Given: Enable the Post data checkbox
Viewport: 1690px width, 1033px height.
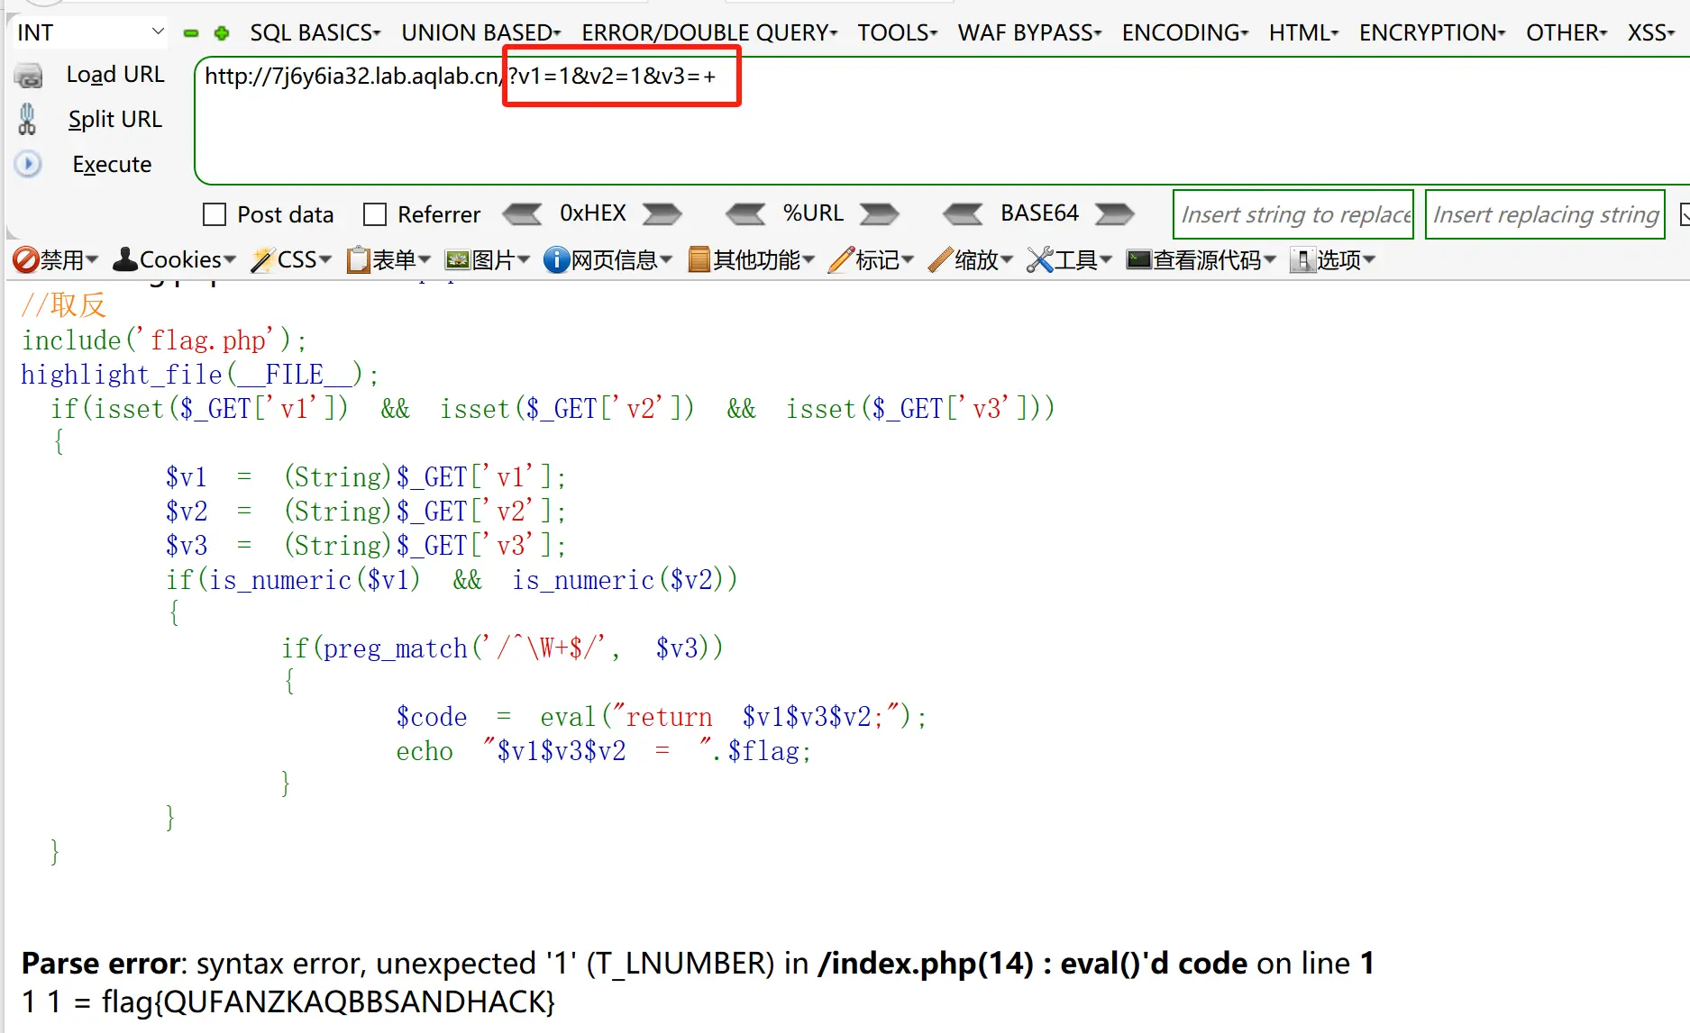Looking at the screenshot, I should (215, 214).
